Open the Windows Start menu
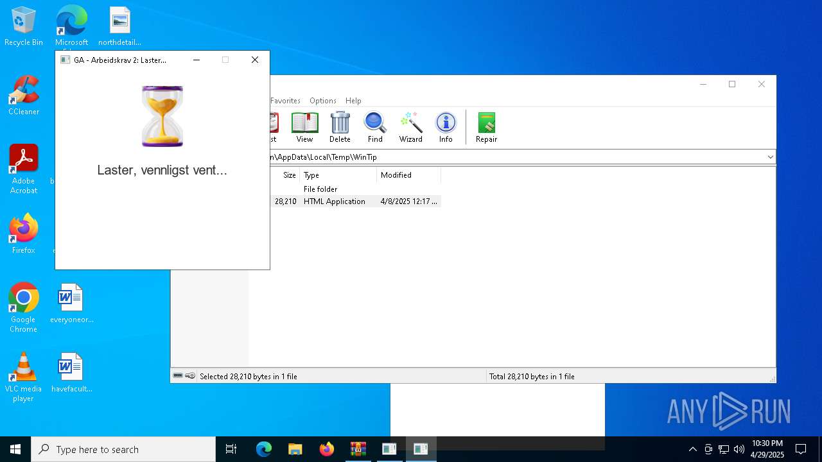This screenshot has width=822, height=462. [x=15, y=449]
